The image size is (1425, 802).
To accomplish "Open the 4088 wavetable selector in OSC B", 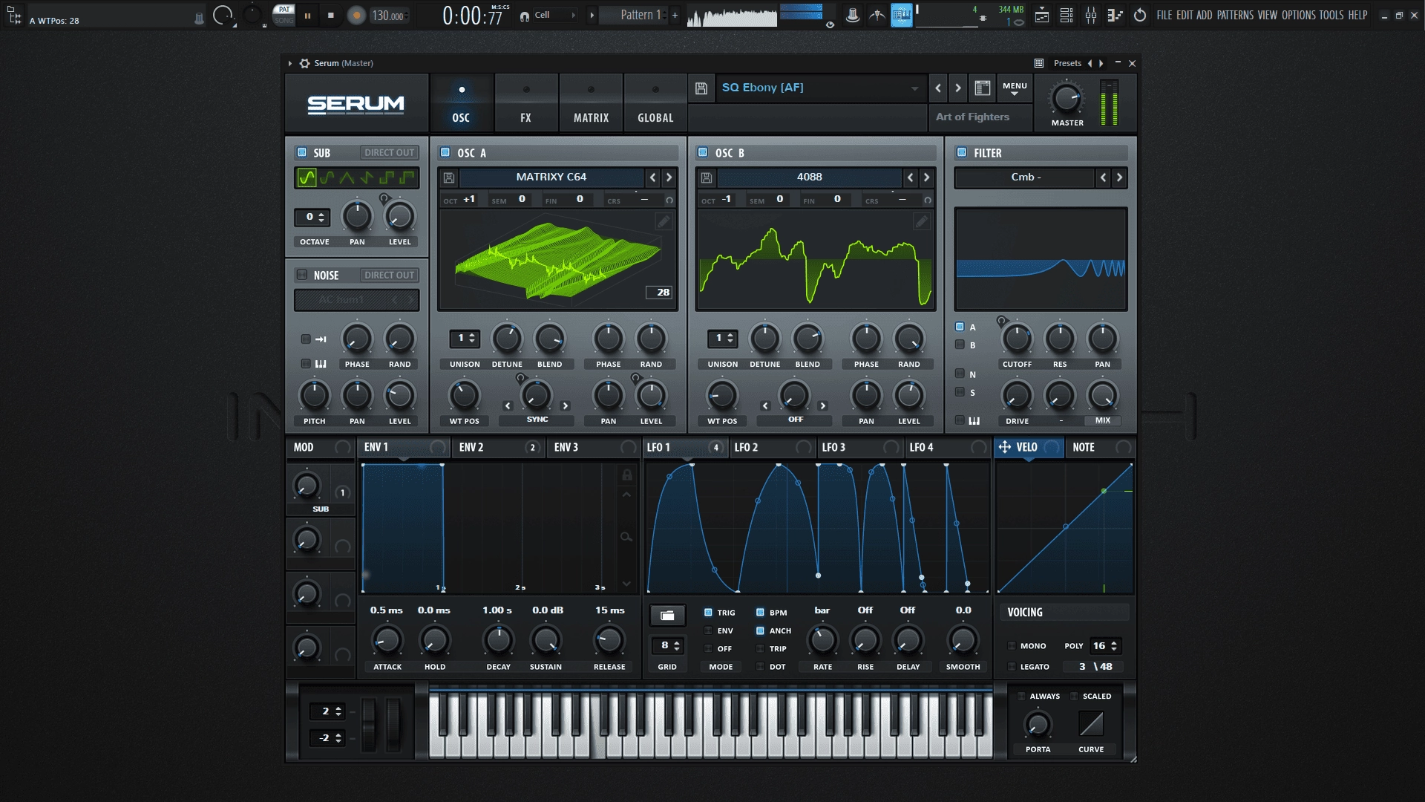I will (809, 177).
